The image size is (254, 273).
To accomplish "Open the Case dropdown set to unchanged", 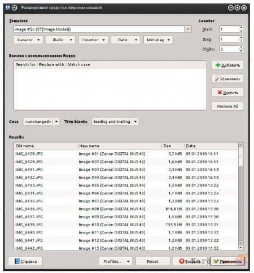I will (41, 121).
